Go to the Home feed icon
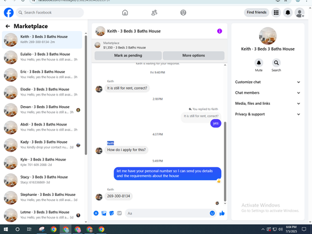The width and height of the screenshot is (312, 234). (125, 12)
